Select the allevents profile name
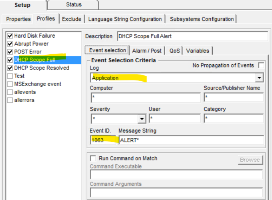 point(25,92)
